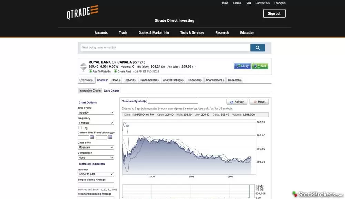
Task: Click the green Sell button
Action: click(259, 66)
